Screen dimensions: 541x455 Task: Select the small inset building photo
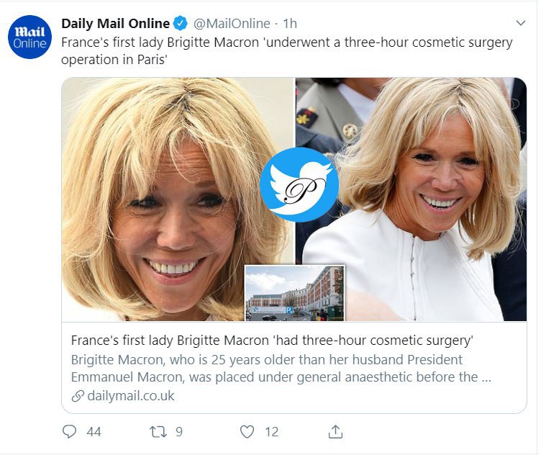[295, 293]
